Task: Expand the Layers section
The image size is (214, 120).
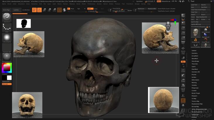Action: [194, 67]
